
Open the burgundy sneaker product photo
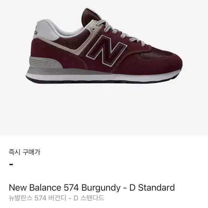(104, 46)
